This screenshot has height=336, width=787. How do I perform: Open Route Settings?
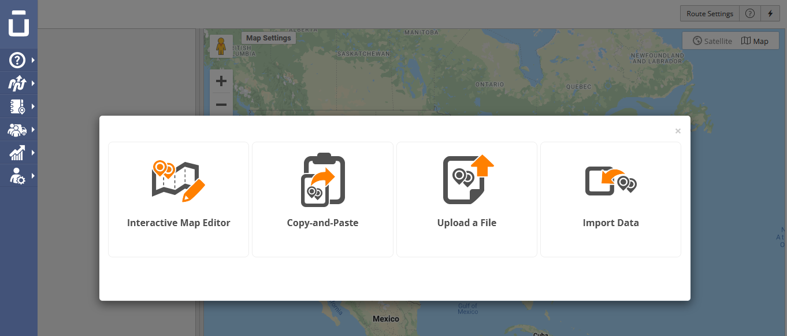pyautogui.click(x=710, y=14)
